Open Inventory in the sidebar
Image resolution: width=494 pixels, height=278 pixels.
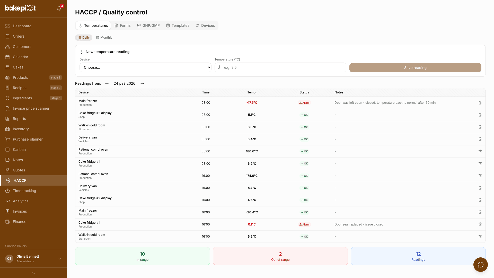tap(33, 129)
